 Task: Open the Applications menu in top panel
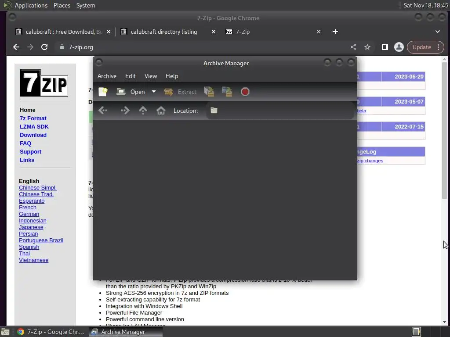(x=31, y=5)
